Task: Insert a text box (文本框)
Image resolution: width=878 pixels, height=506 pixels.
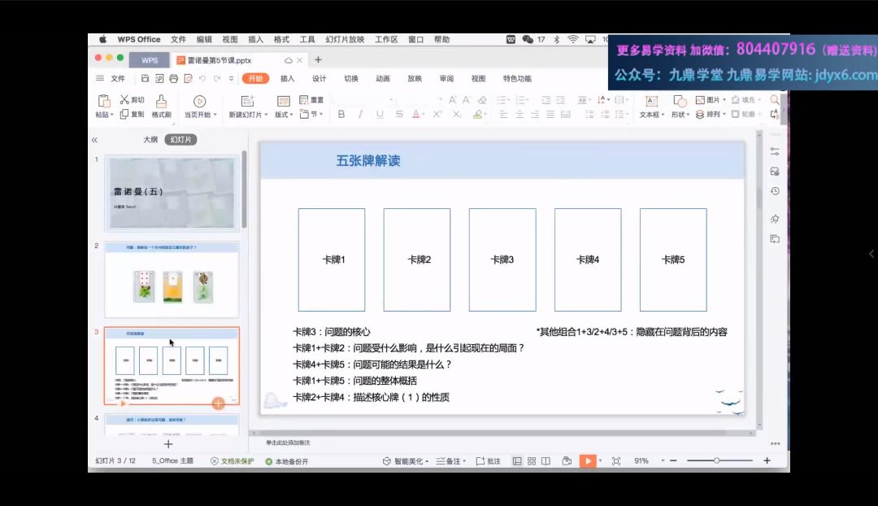Action: (650, 101)
